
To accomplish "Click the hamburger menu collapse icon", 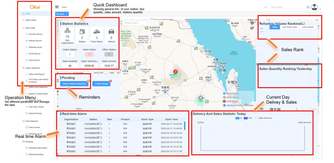I will point(57,7).
